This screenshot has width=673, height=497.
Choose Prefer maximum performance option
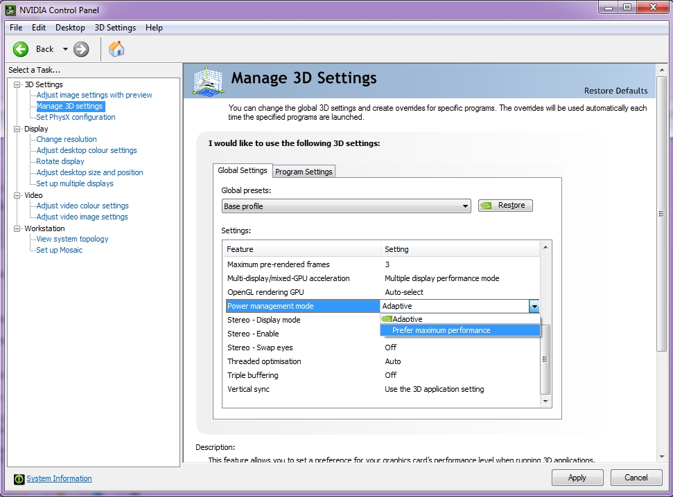[460, 330]
